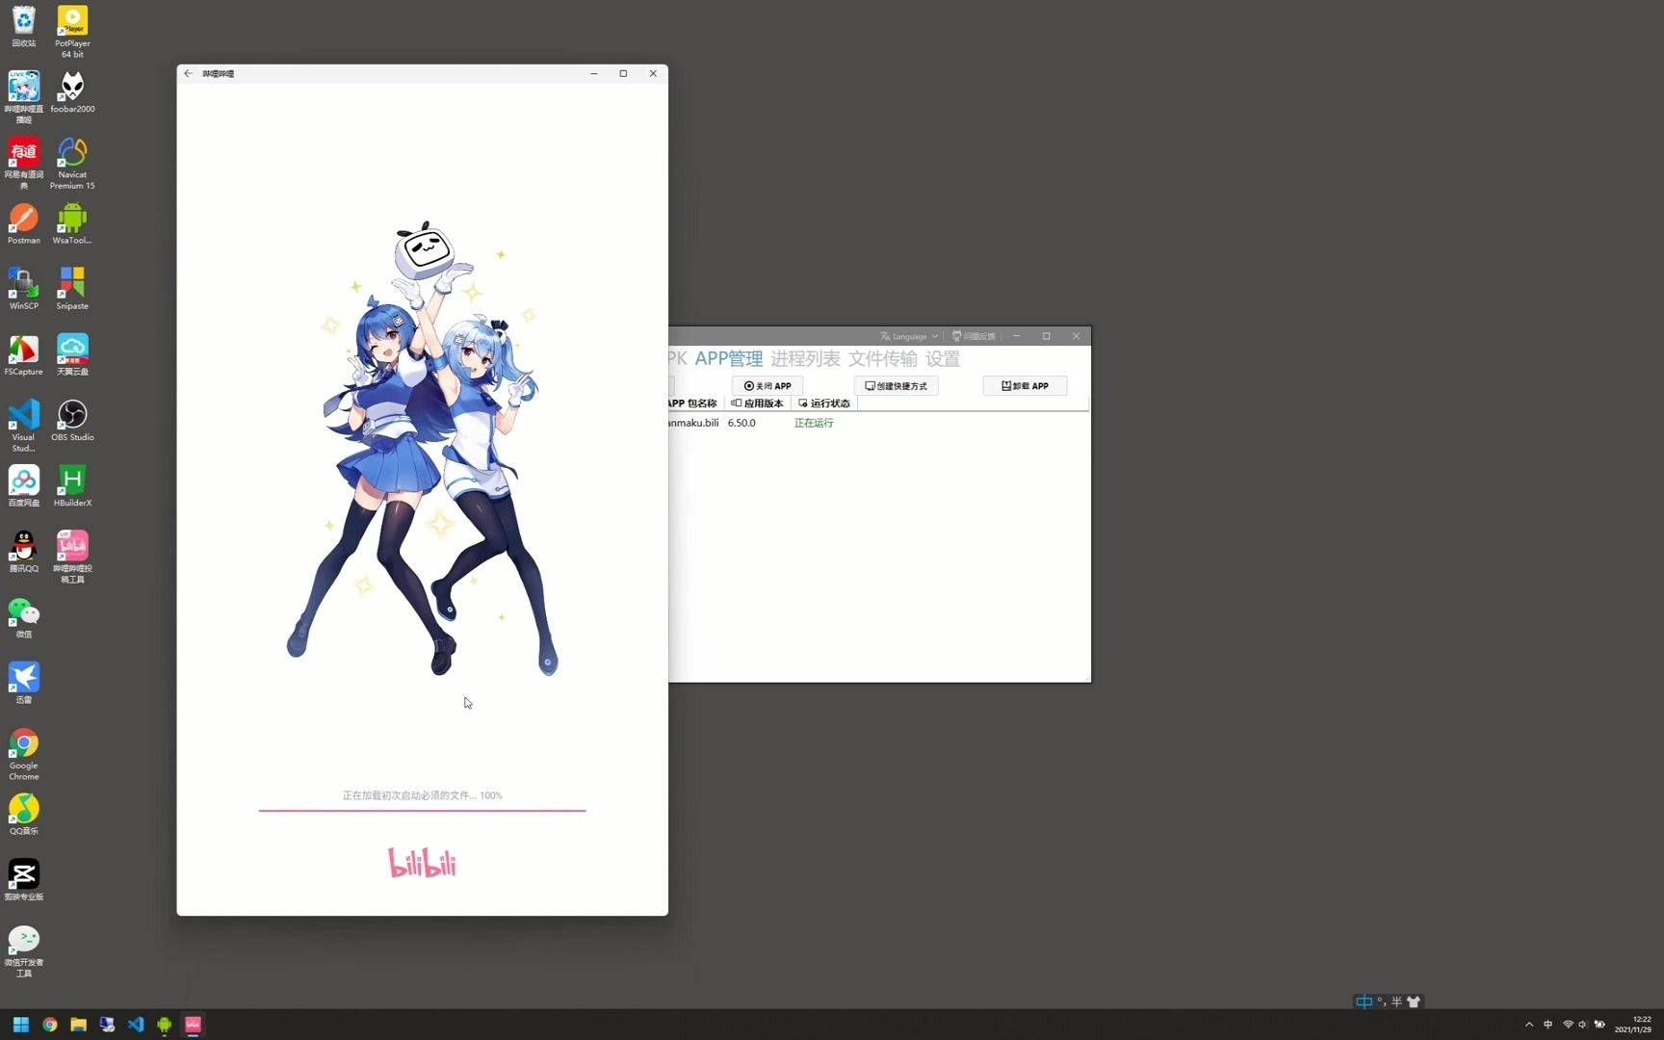Open WinSCP desktop icon
The height and width of the screenshot is (1040, 1664).
click(x=24, y=289)
